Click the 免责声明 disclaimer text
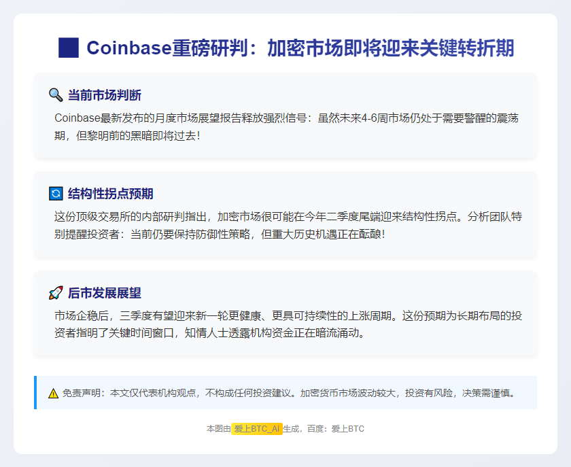This screenshot has height=467, width=571. pos(290,393)
